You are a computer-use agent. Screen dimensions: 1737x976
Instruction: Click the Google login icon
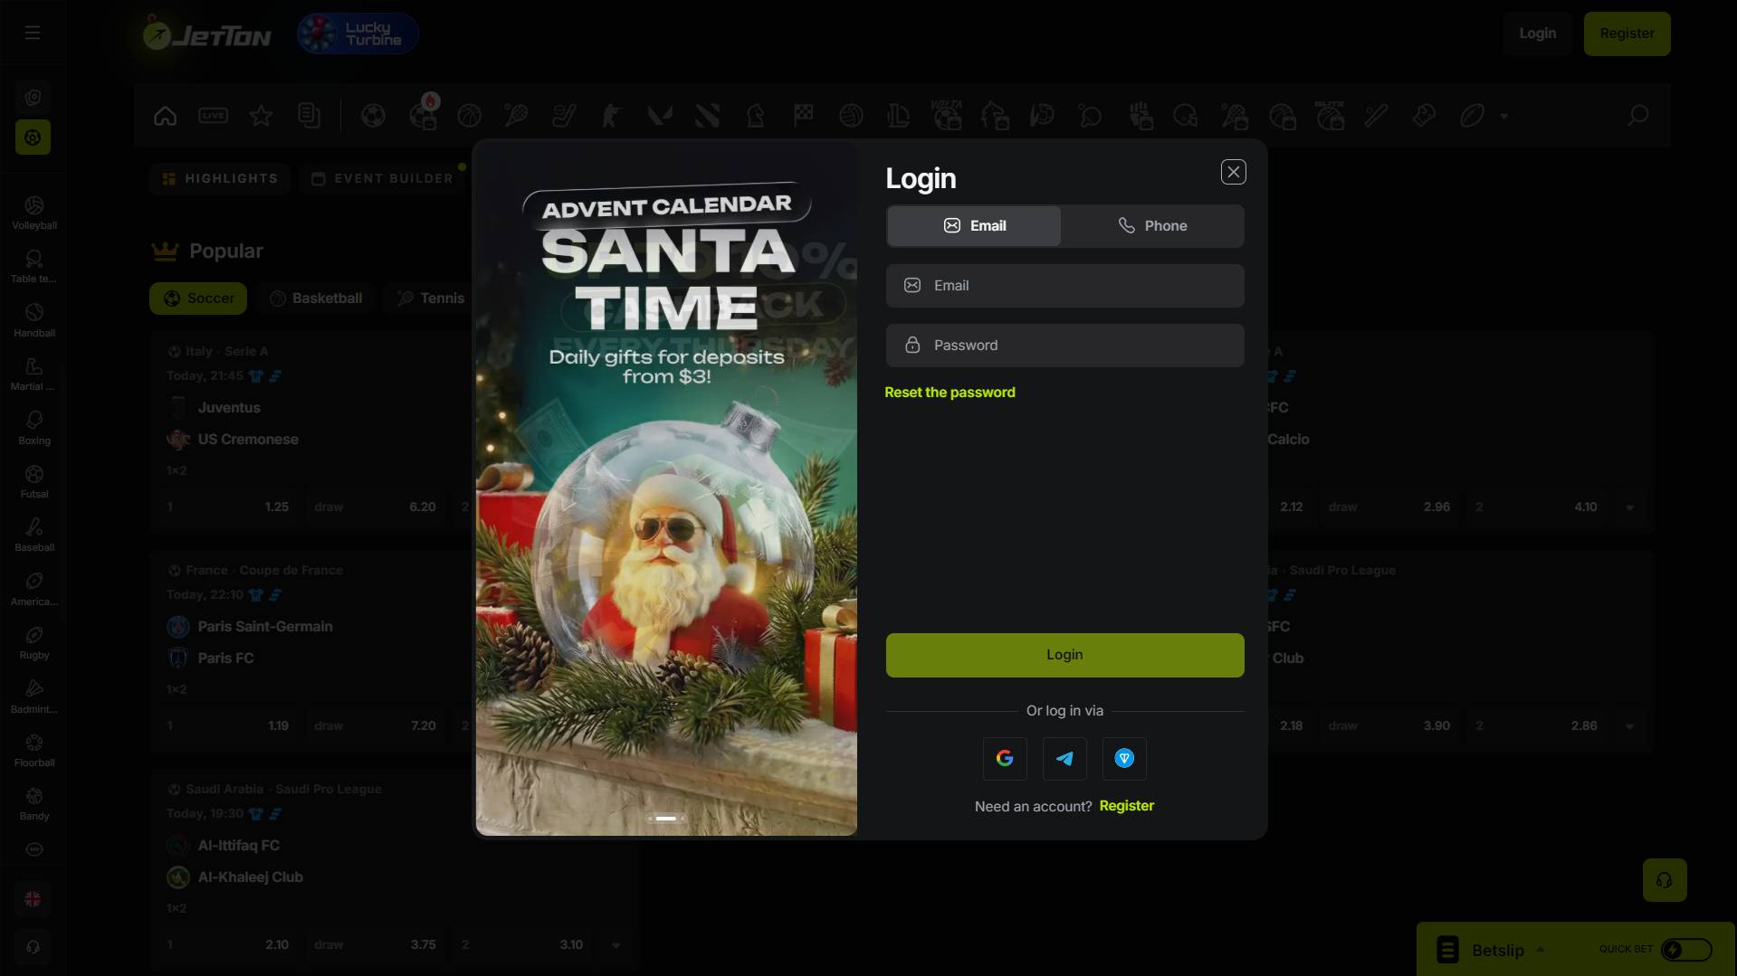click(x=1005, y=758)
